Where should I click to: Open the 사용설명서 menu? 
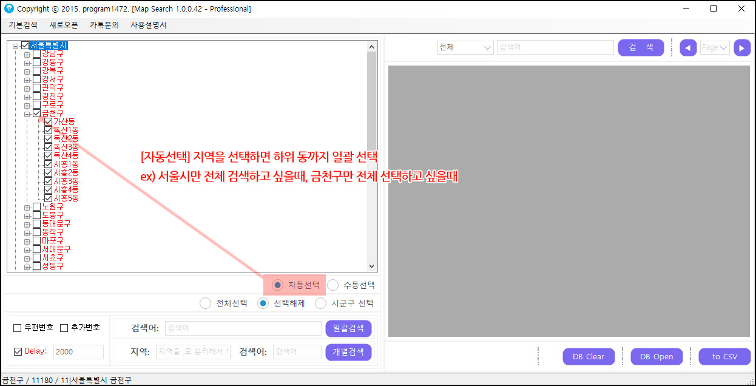pyautogui.click(x=149, y=25)
